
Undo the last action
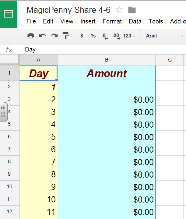(43, 36)
